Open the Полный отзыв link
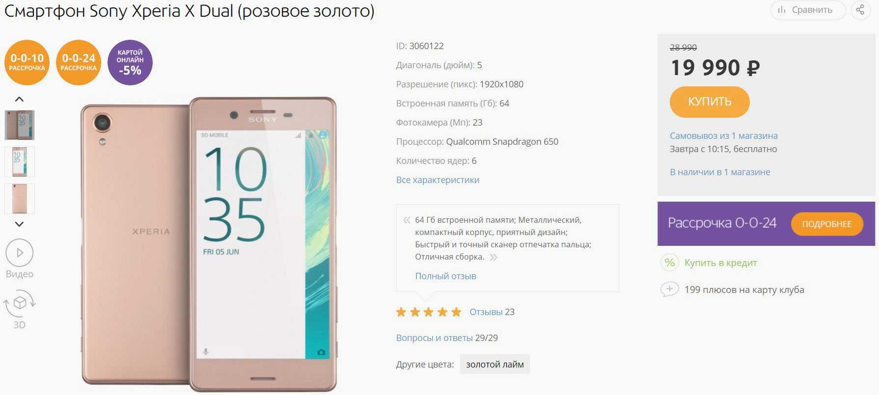Screen dimensions: 879x395 445,276
